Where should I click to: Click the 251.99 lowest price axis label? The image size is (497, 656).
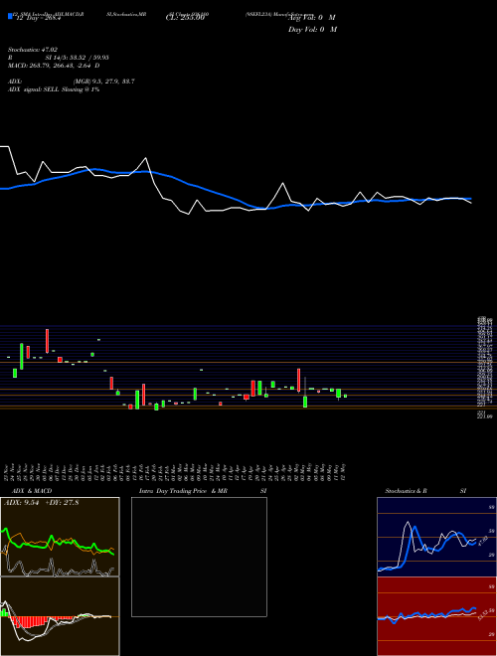click(x=485, y=416)
